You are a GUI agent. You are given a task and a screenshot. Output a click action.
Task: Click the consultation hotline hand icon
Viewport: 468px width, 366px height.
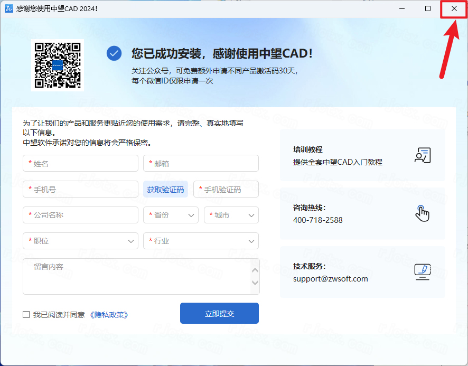point(423,213)
